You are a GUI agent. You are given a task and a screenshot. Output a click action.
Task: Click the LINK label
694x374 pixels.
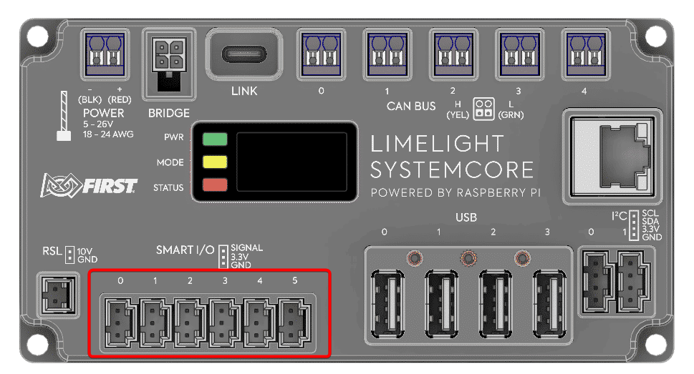click(244, 91)
